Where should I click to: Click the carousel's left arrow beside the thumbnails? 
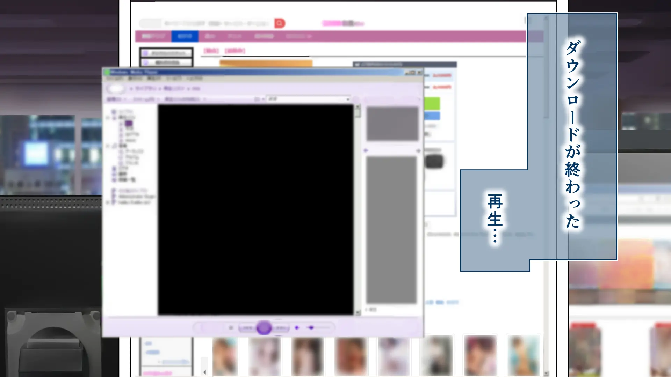(204, 372)
